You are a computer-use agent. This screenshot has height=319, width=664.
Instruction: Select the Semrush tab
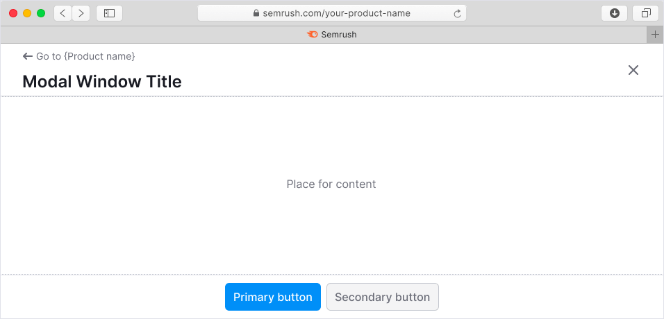click(331, 34)
